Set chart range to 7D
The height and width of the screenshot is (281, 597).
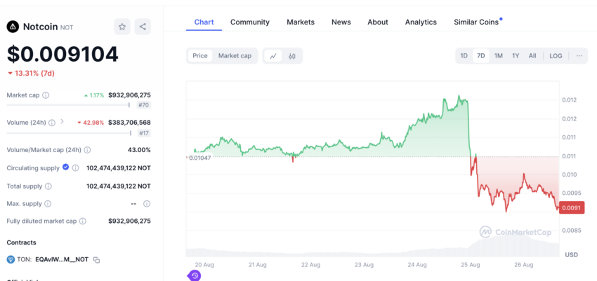coord(481,56)
